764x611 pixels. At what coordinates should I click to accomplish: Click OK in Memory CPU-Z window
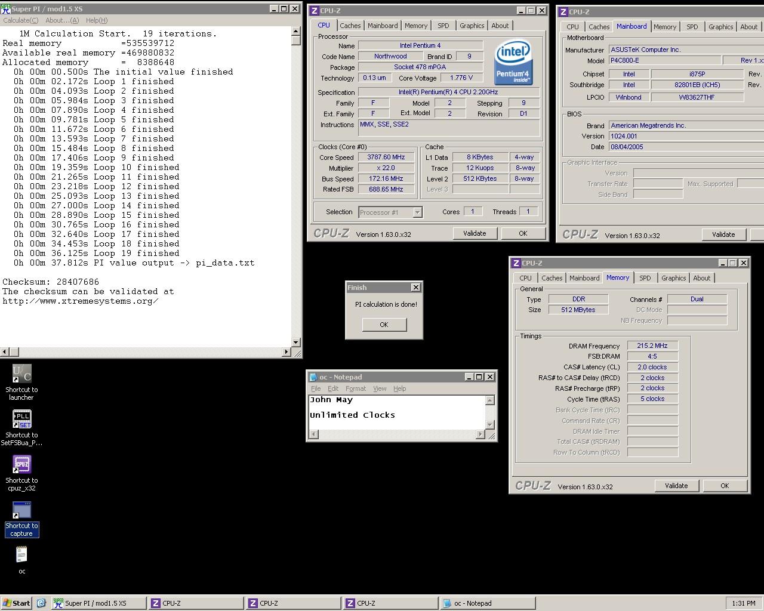pos(725,486)
